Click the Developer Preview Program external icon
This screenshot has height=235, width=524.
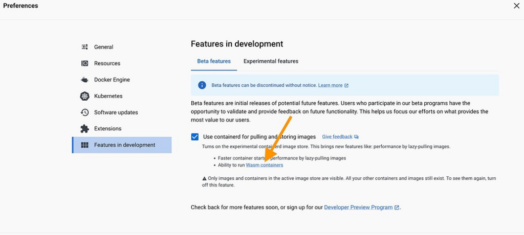[397, 207]
